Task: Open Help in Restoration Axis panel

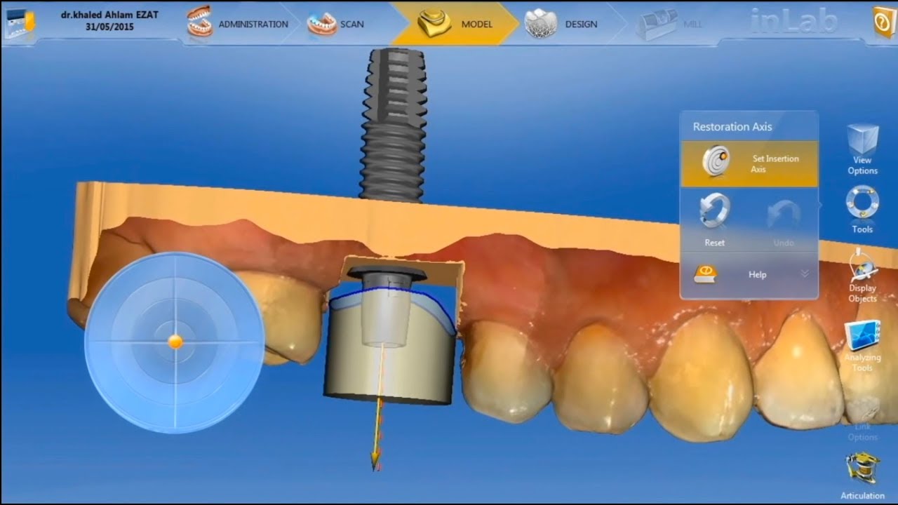Action: coord(749,274)
